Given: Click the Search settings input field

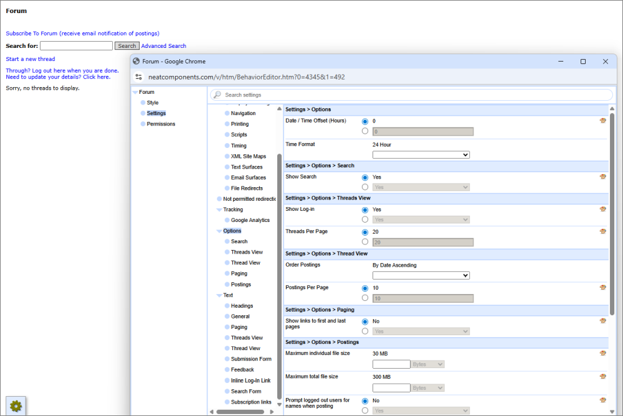Looking at the screenshot, I should tap(411, 95).
